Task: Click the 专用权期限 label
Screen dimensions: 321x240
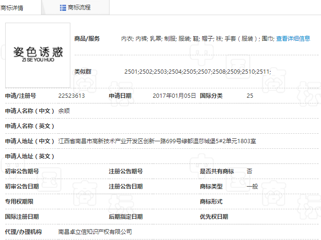Action: [19, 202]
